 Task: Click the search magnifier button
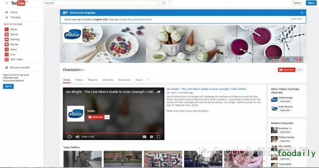[163, 3]
